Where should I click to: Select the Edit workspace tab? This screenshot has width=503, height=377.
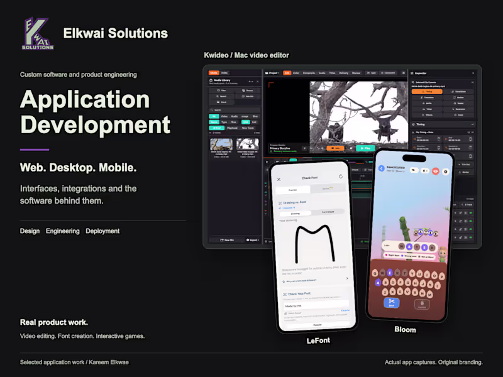[x=287, y=73]
